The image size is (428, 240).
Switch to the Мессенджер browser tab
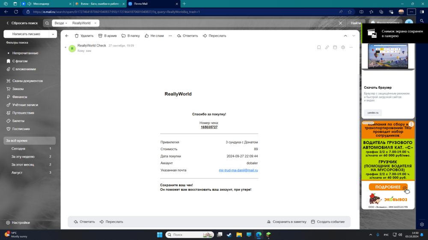46,4
